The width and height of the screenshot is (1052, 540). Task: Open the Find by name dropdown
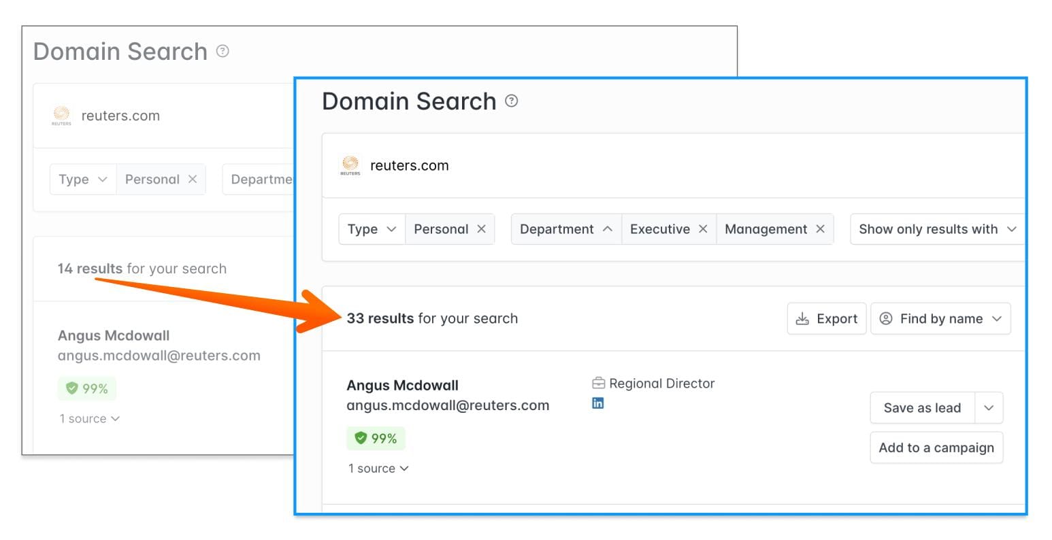coord(940,318)
